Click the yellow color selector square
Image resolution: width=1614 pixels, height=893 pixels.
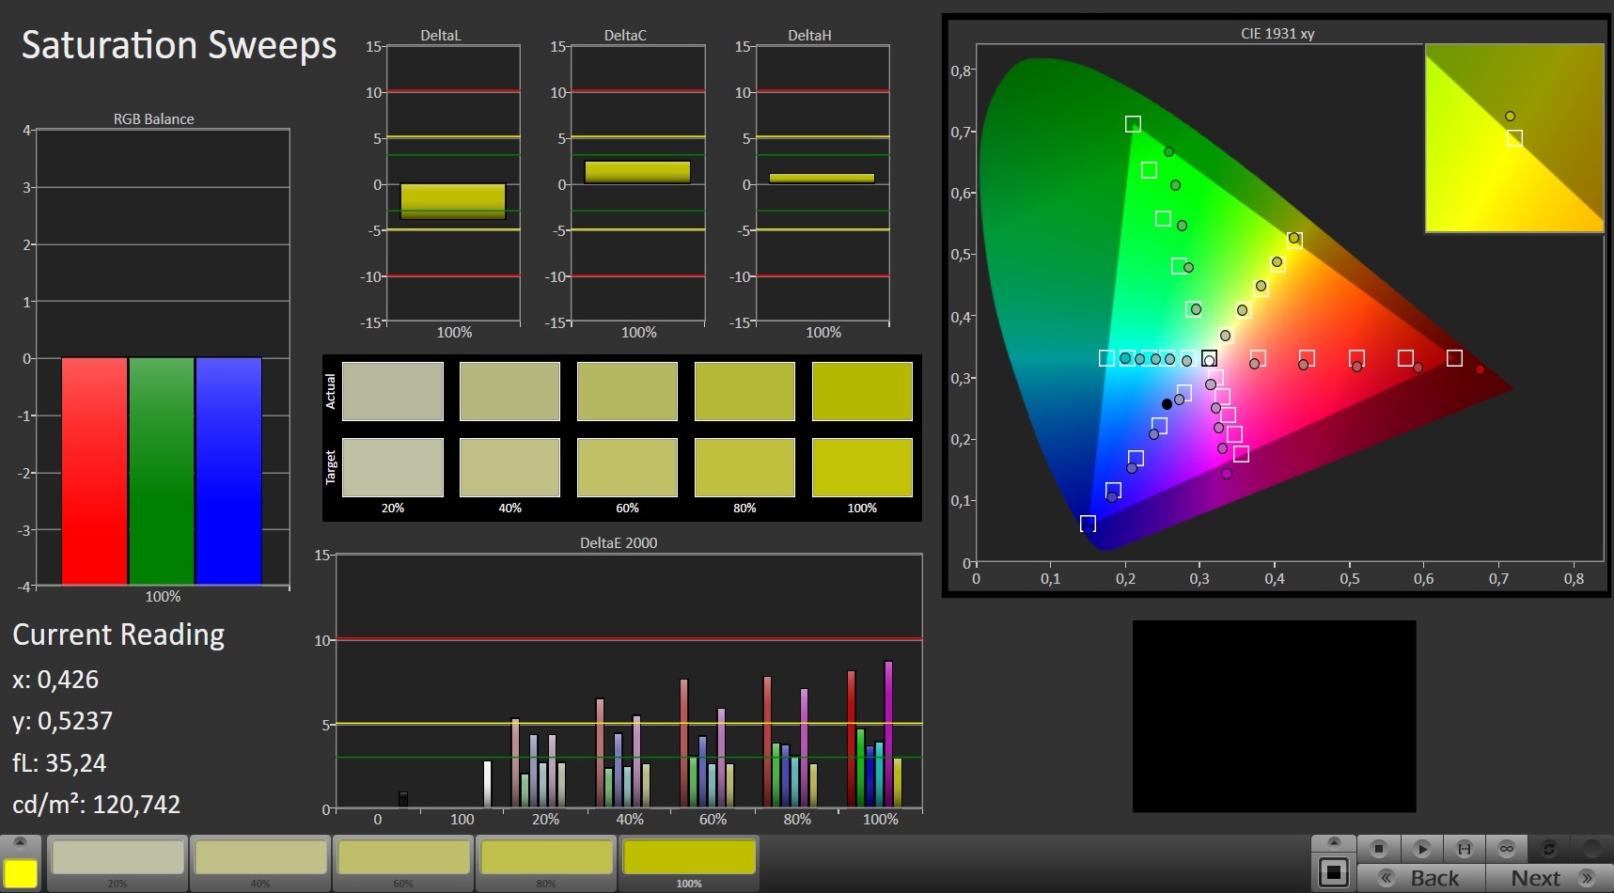[x=21, y=873]
